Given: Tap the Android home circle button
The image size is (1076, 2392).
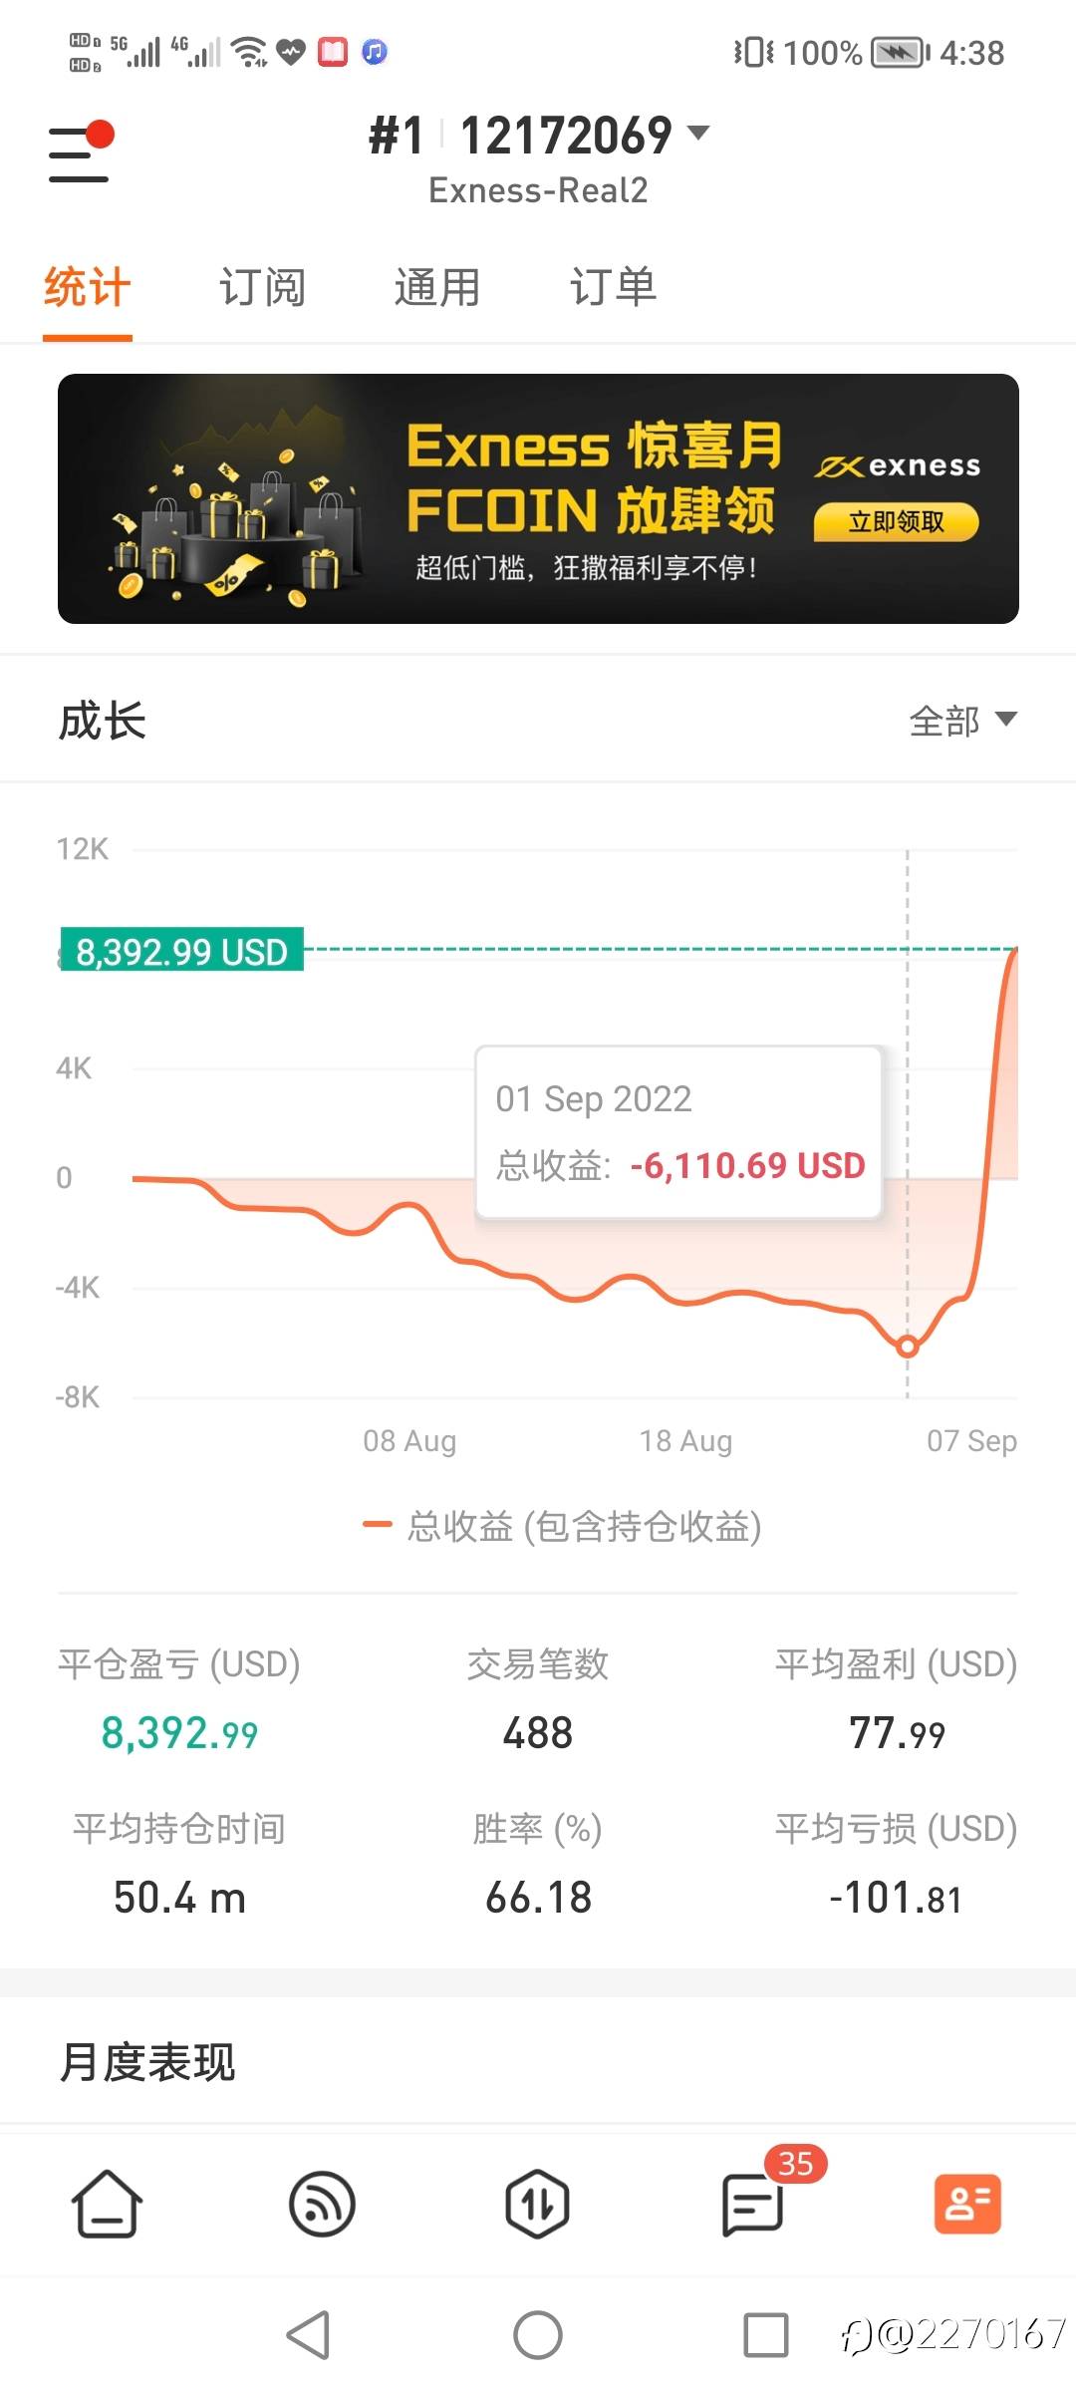Looking at the screenshot, I should 538,2334.
